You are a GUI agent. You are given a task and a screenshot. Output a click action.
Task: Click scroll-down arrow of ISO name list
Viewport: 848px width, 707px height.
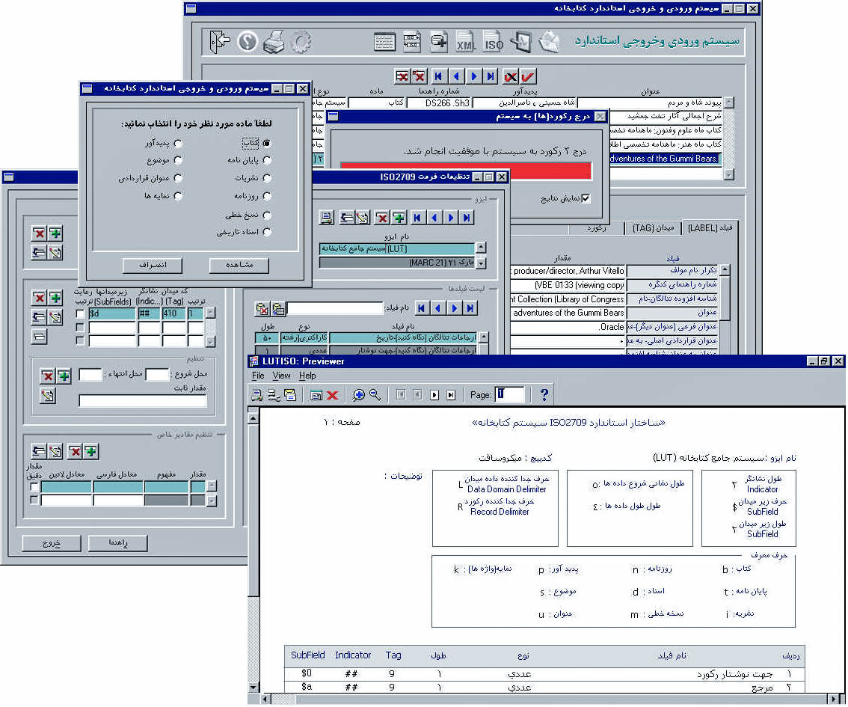point(480,263)
